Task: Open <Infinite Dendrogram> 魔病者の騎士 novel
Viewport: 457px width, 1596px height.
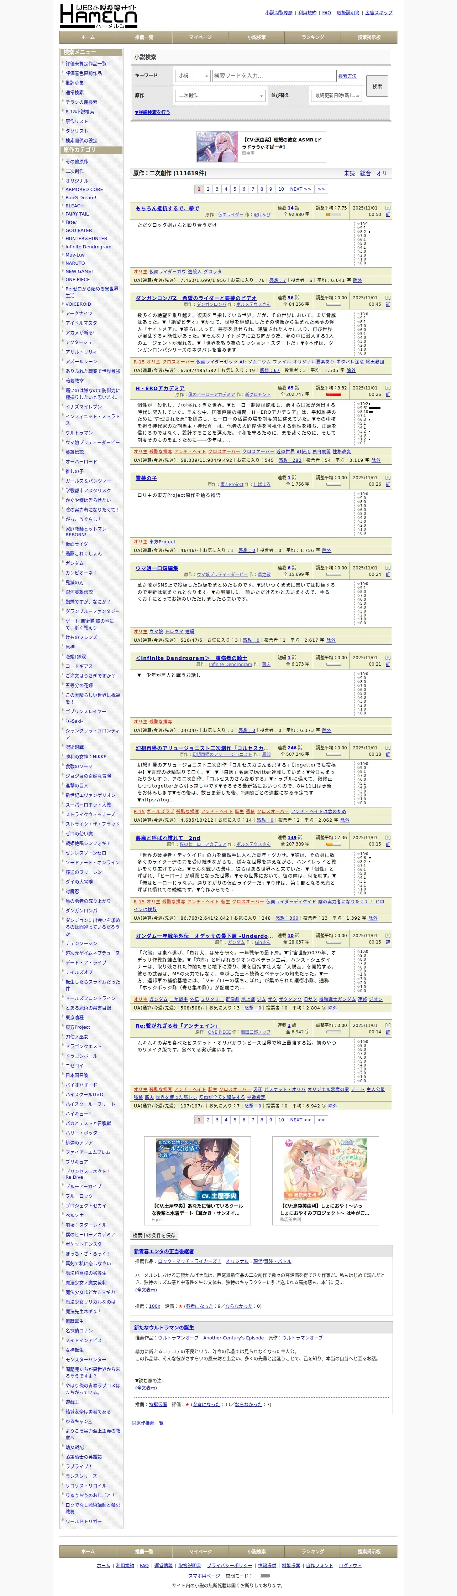Action: click(191, 658)
